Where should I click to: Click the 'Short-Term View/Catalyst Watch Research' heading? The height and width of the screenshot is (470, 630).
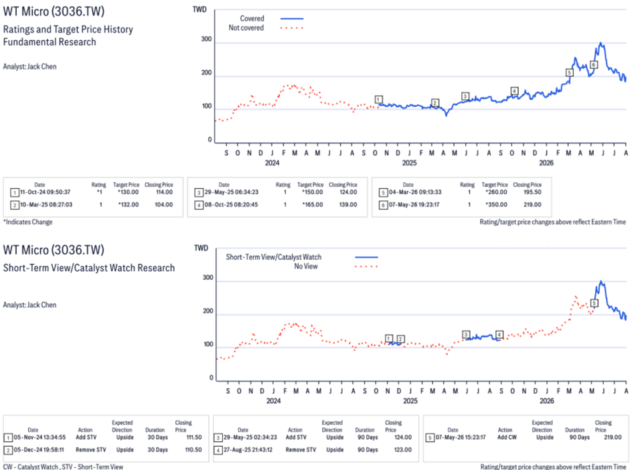click(x=89, y=268)
